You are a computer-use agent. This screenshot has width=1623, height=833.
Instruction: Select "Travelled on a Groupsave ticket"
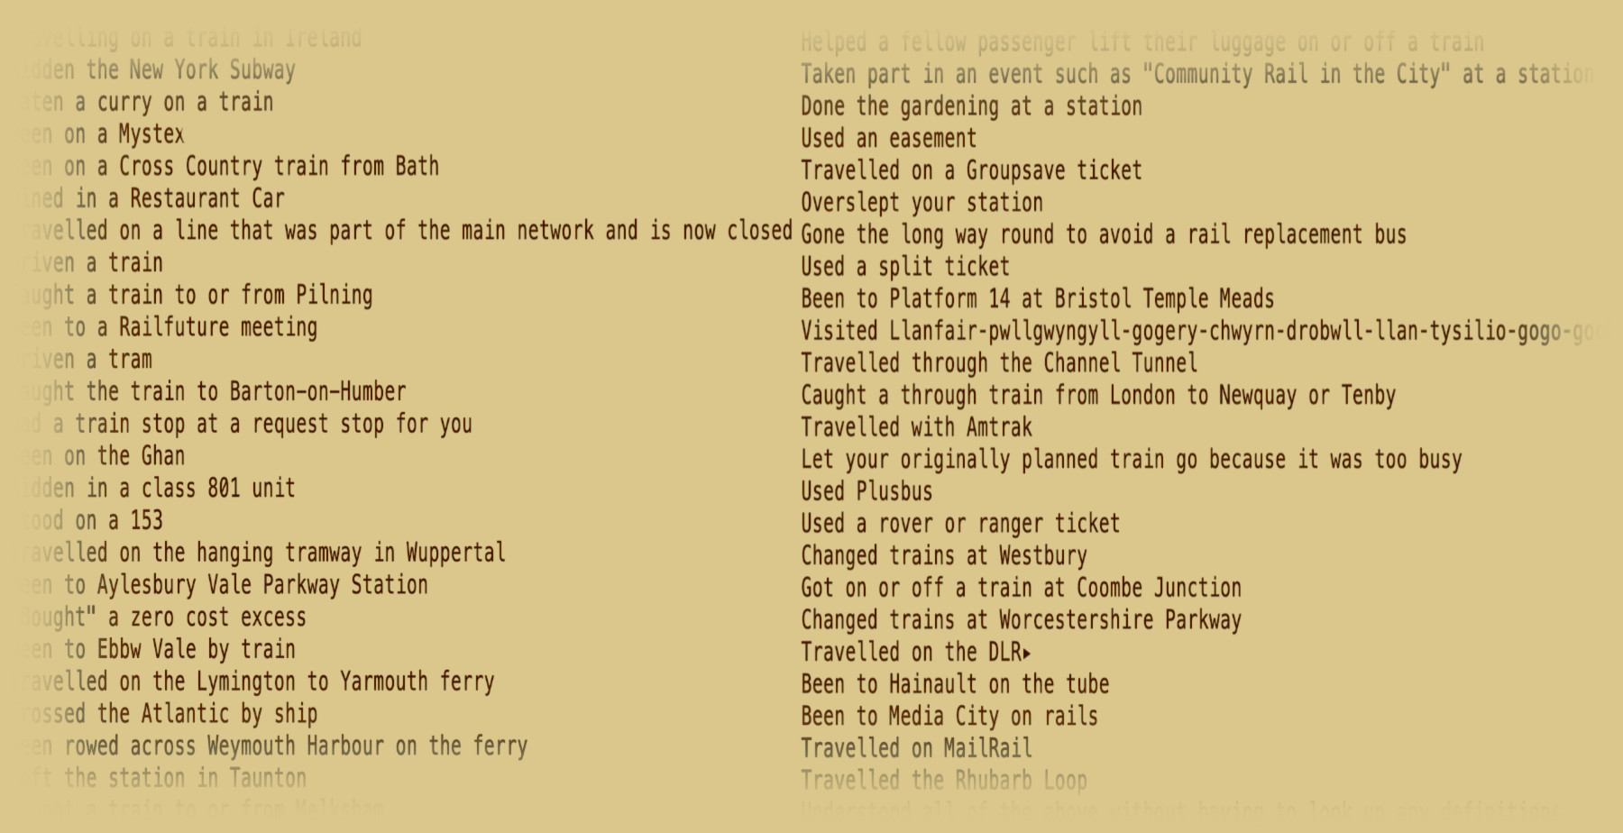[971, 170]
